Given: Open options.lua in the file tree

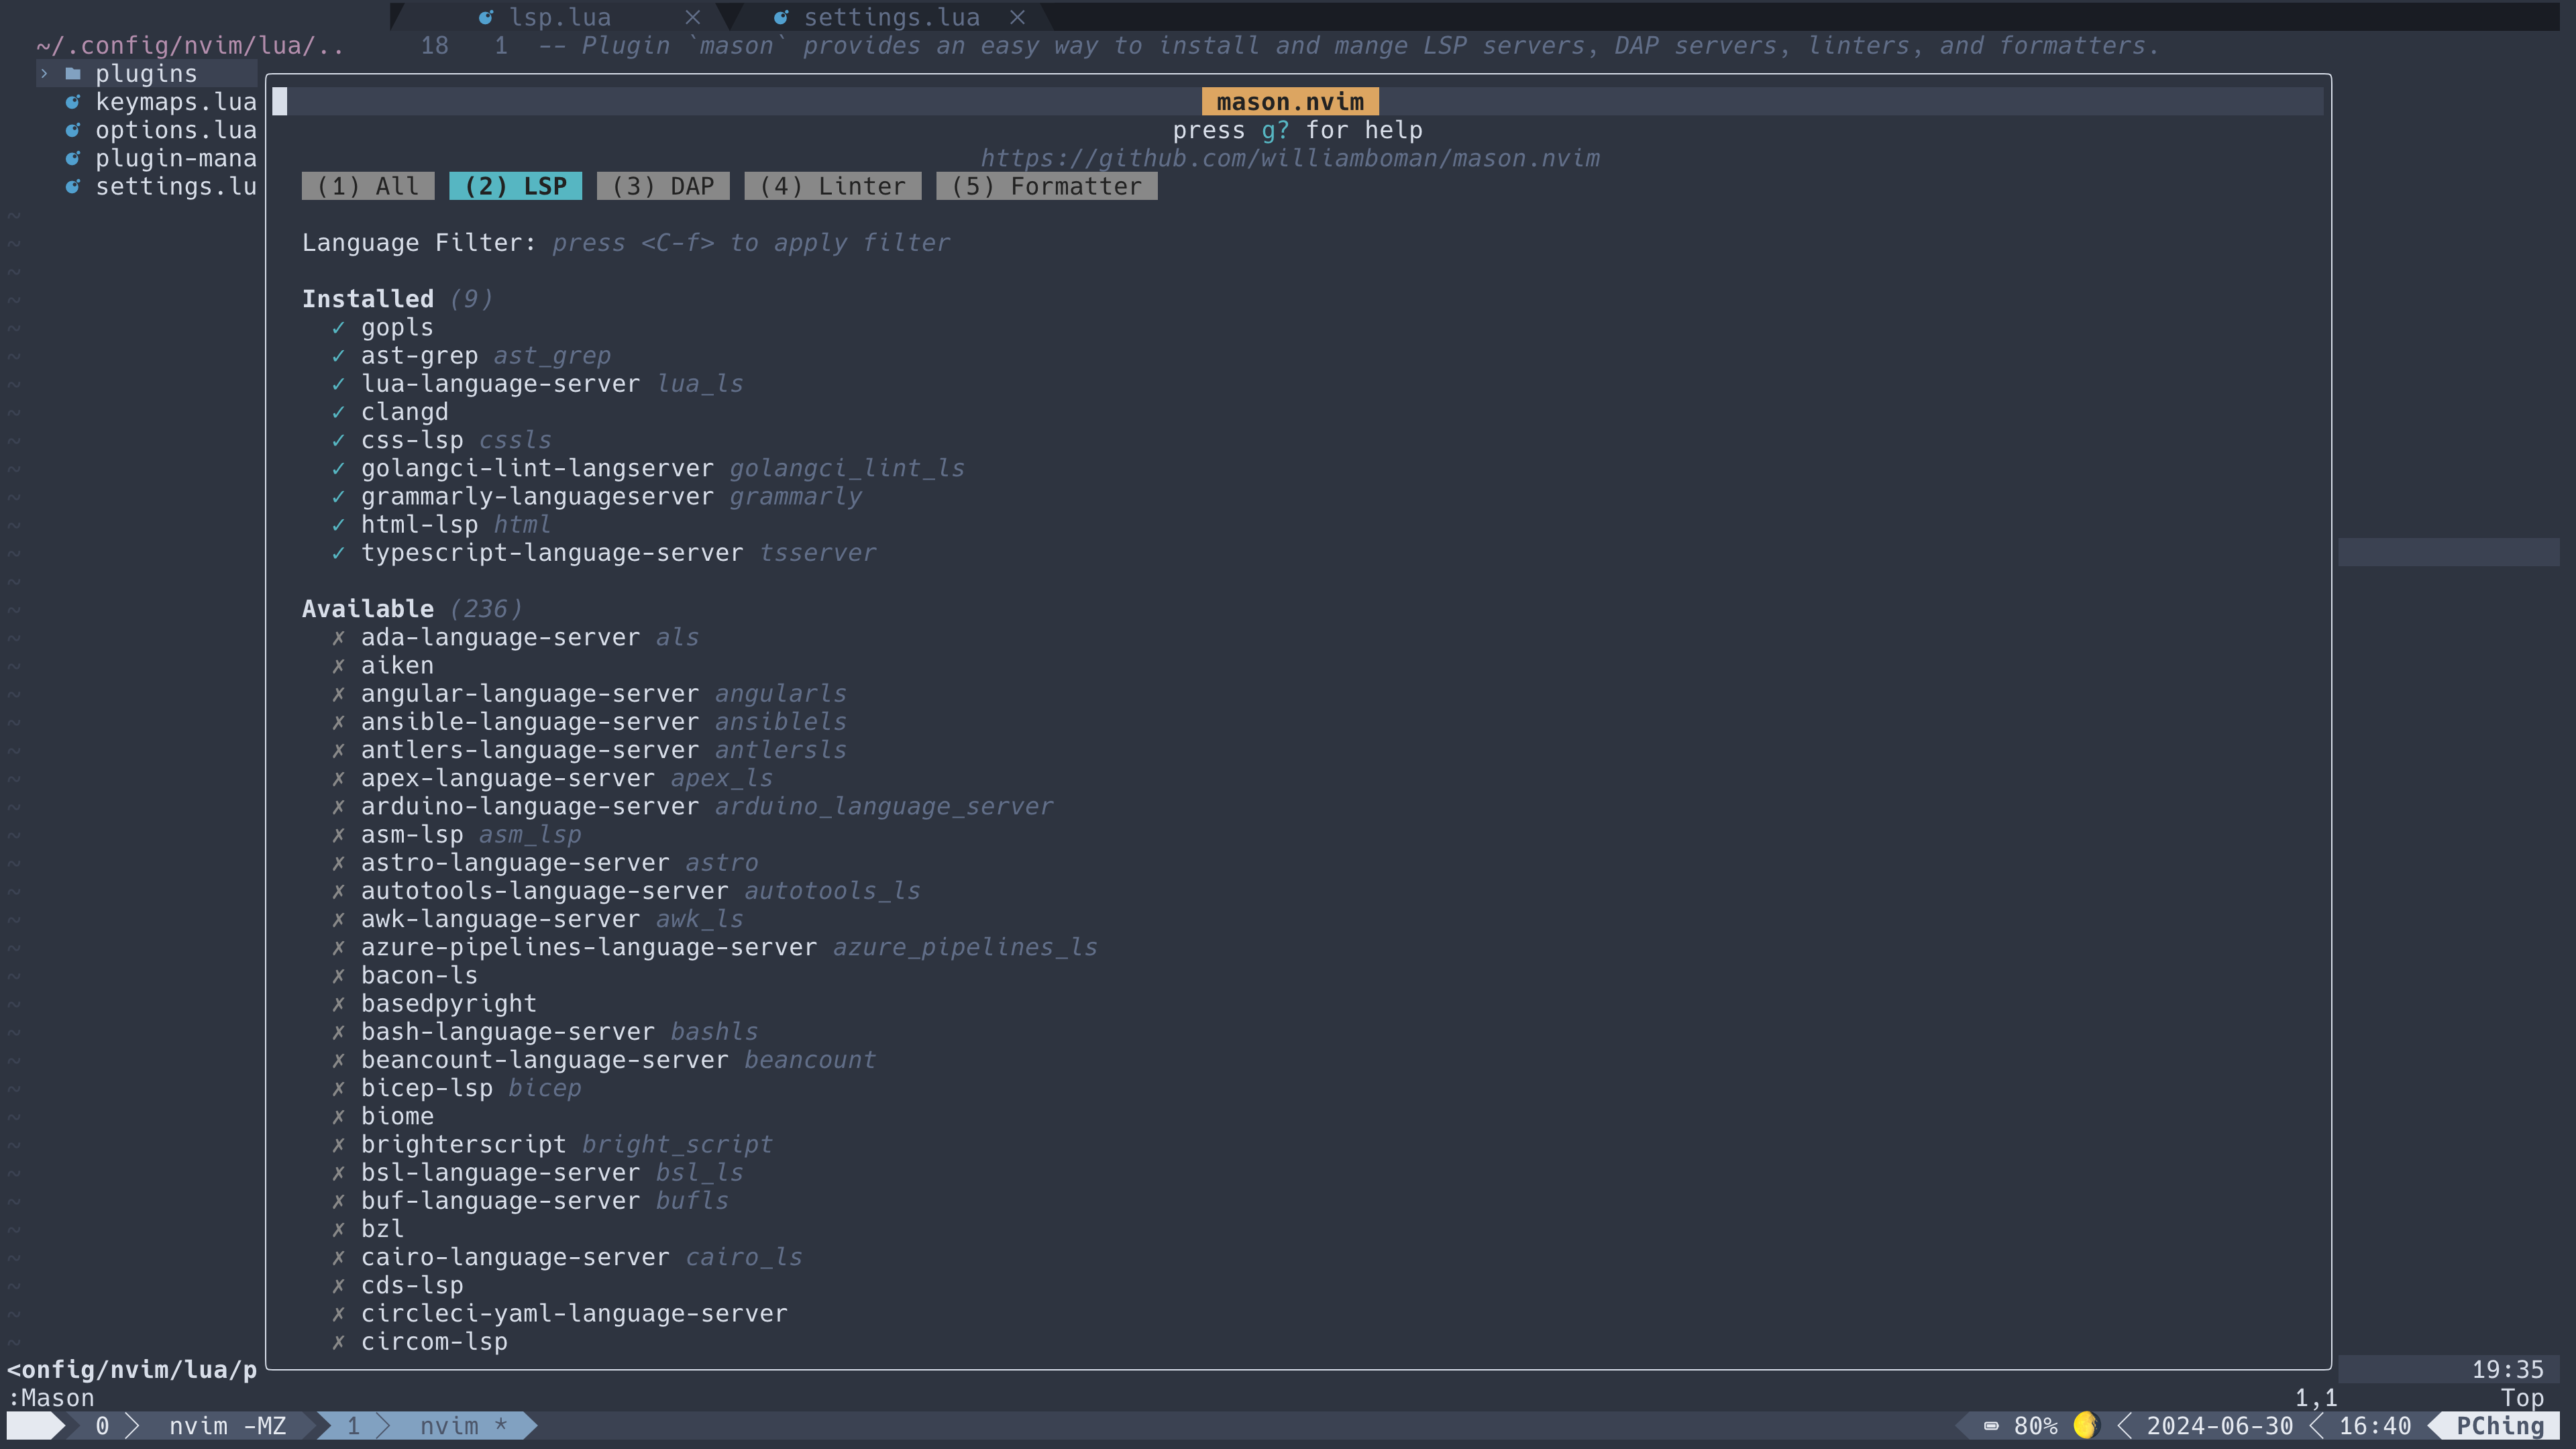Looking at the screenshot, I should [x=176, y=130].
